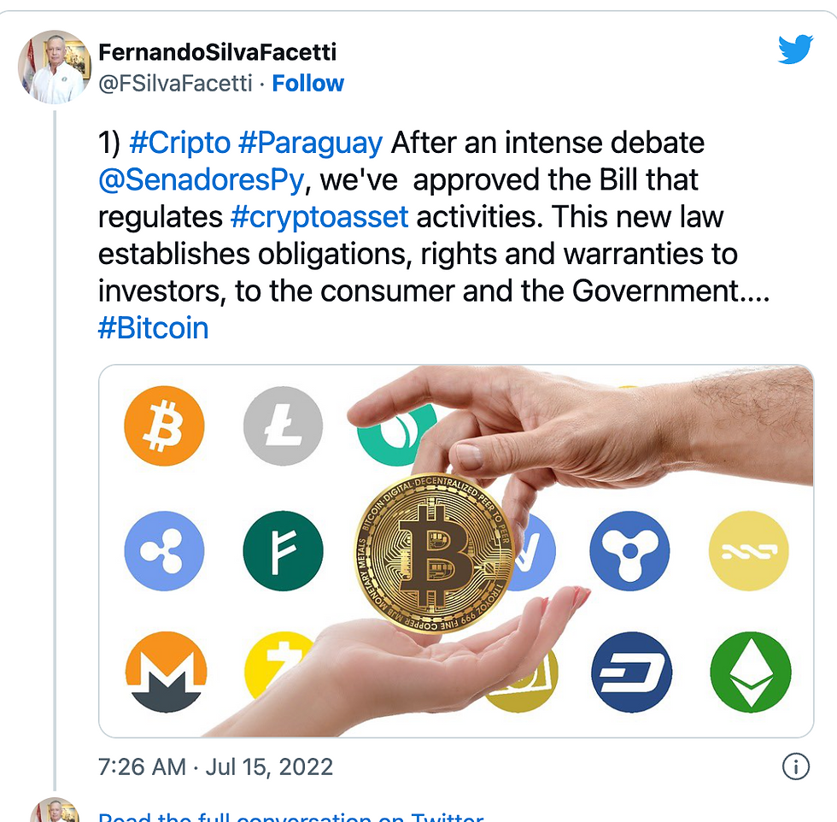The image size is (837, 822).
Task: Click the Monero logo icon
Action: [x=166, y=672]
